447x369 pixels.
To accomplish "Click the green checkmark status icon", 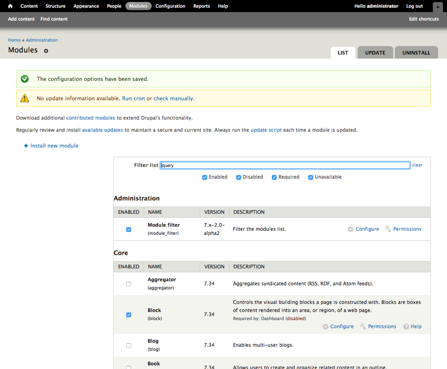I will [x=25, y=79].
